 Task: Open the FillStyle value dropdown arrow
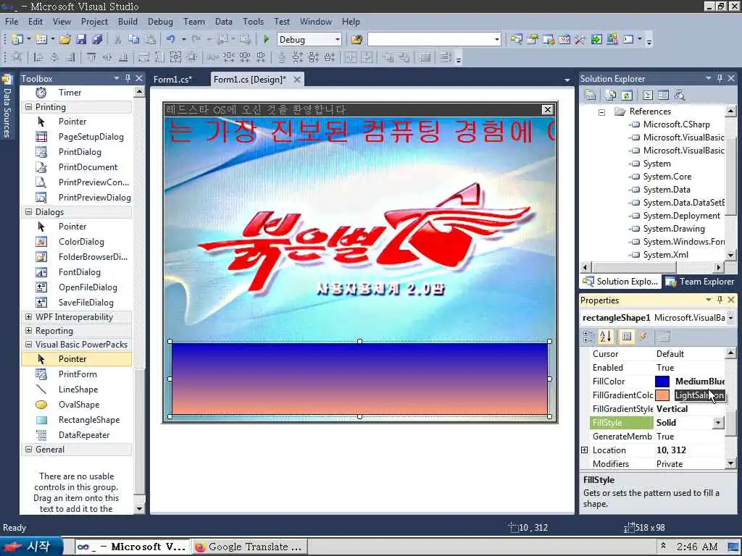(x=718, y=423)
